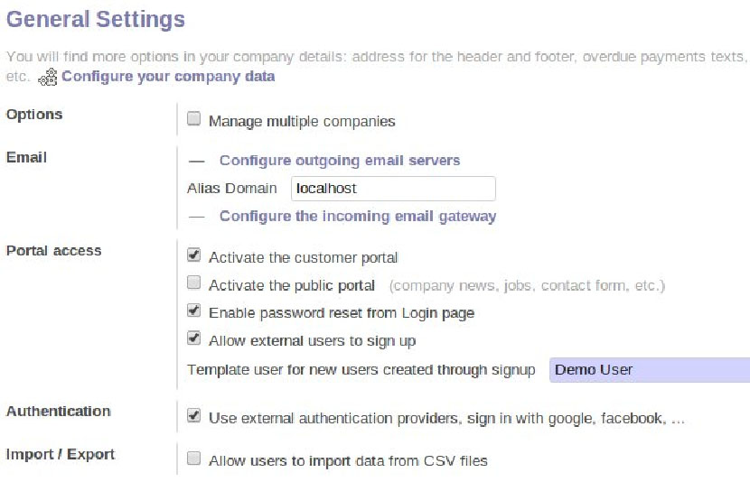Viewport: 750px width, 482px height.
Task: Open the Configure your company data link
Action: pos(168,77)
